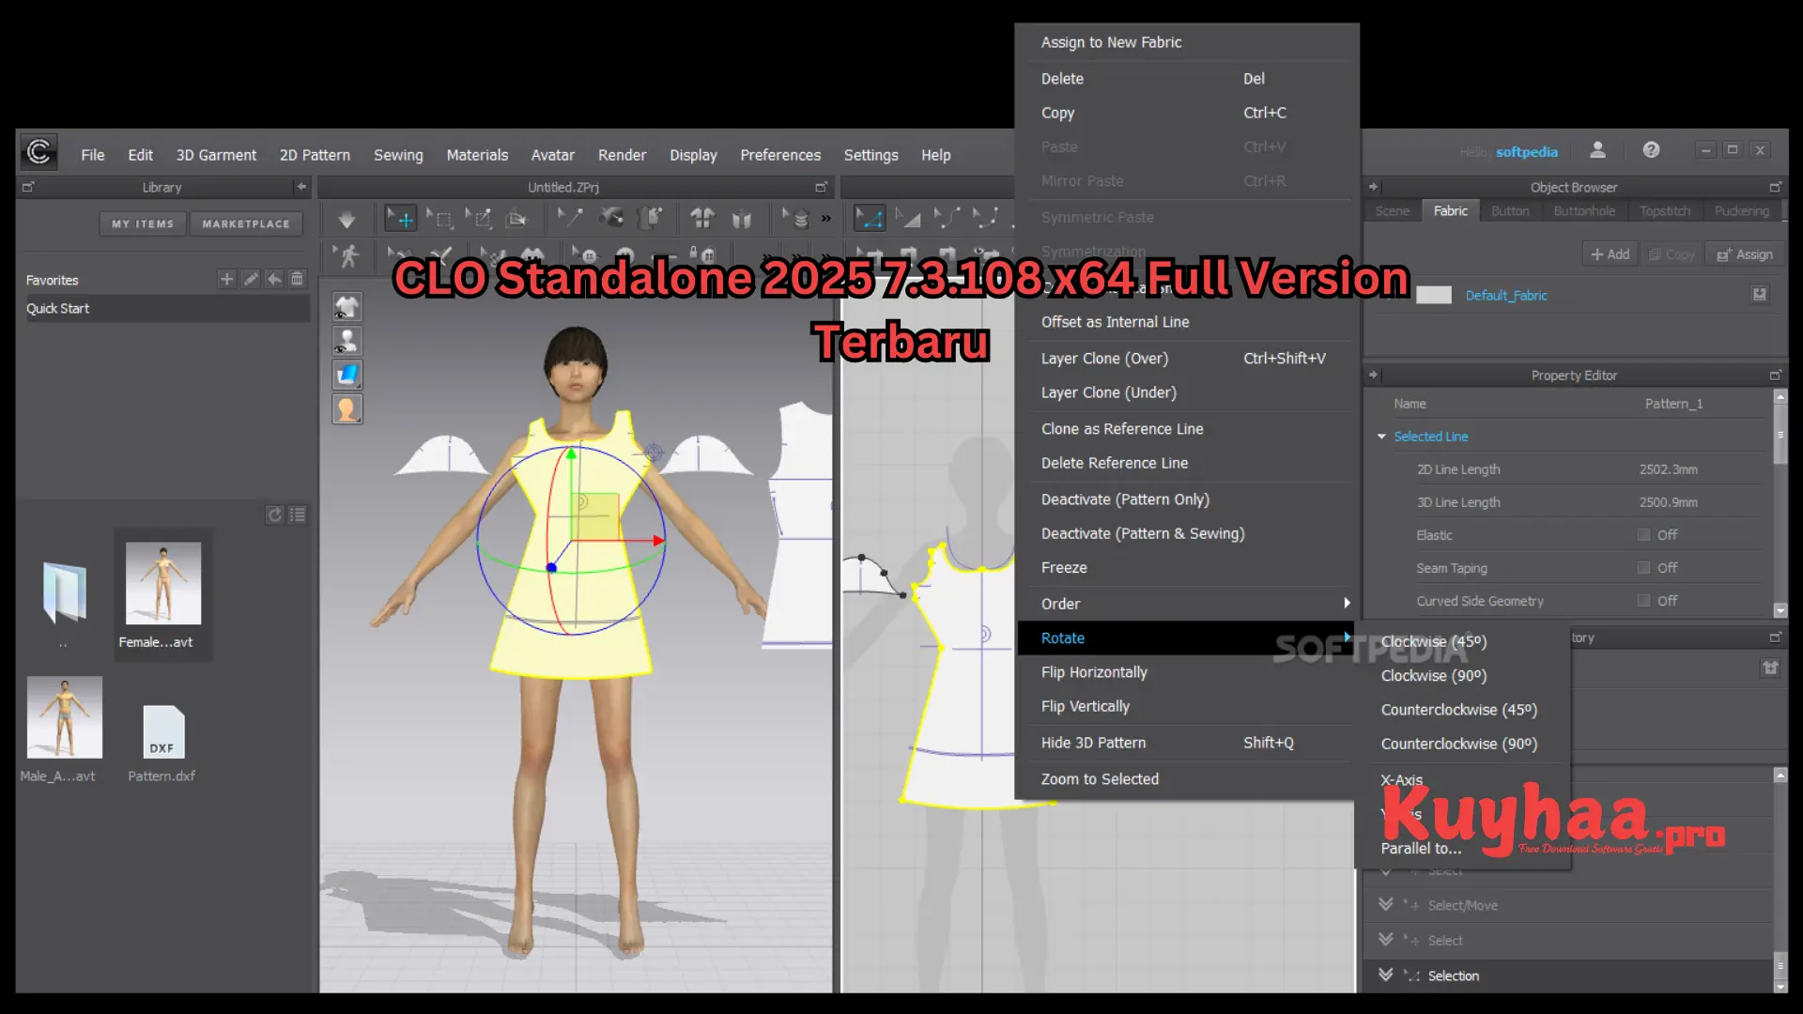The height and width of the screenshot is (1014, 1803).
Task: Click the user account icon
Action: coord(1597,150)
